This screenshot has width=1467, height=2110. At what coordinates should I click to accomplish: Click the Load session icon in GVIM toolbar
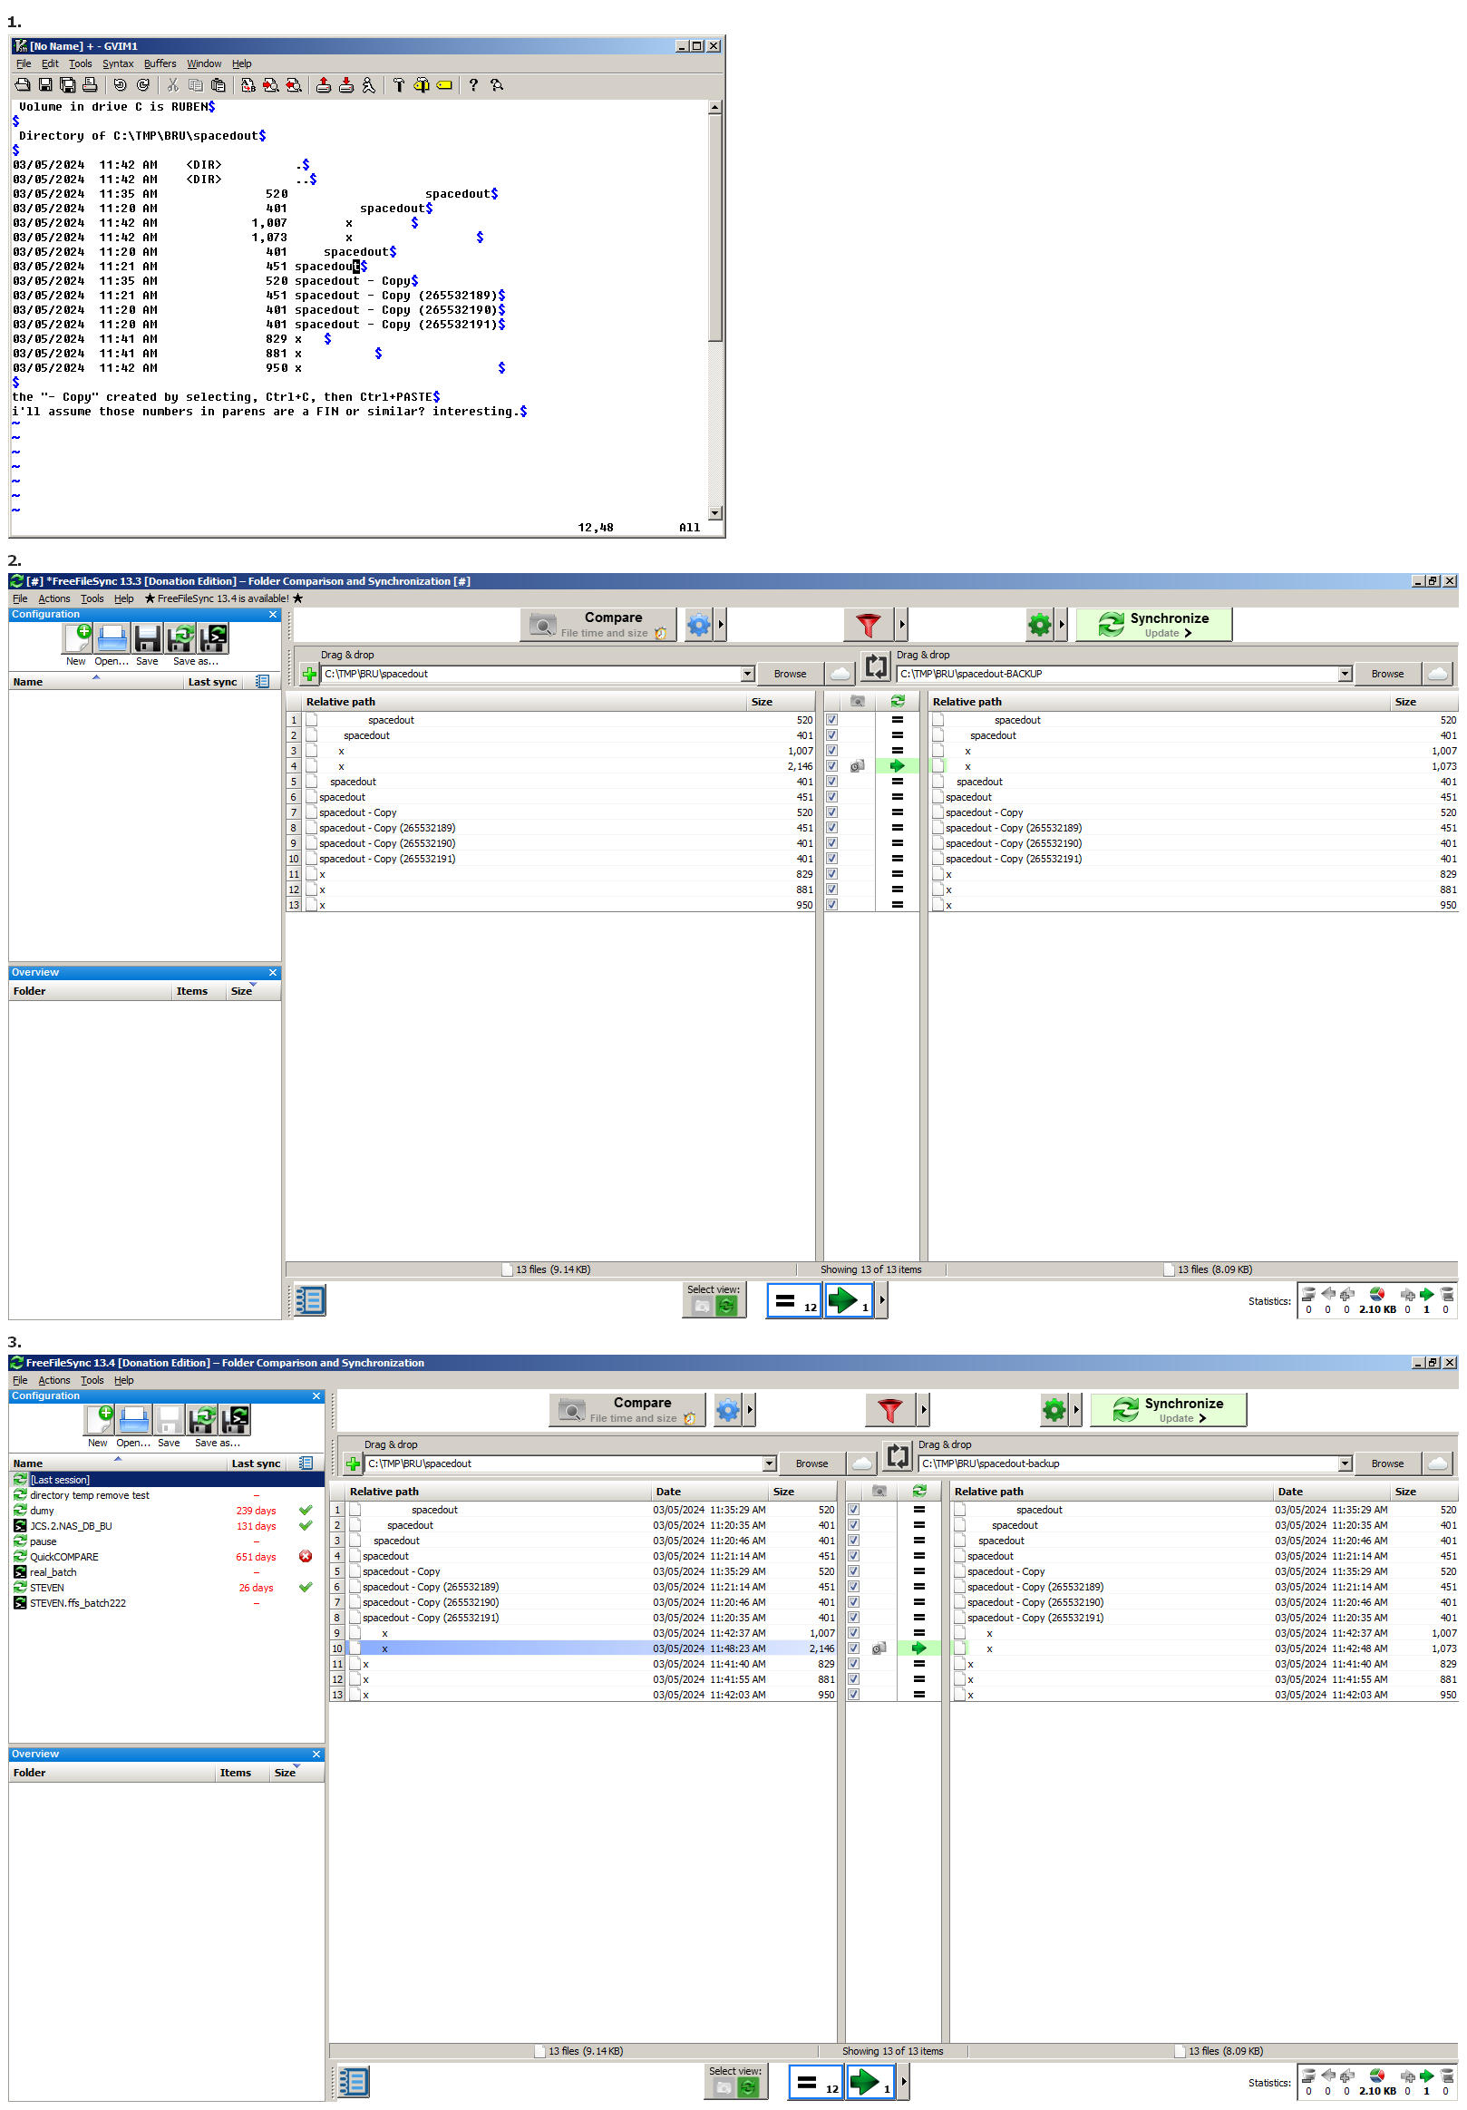point(324,85)
